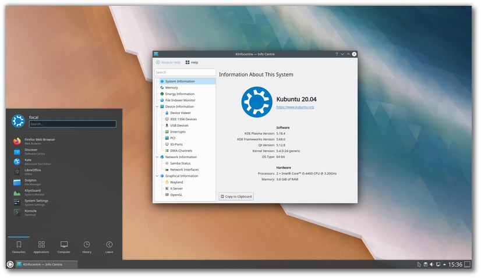Launch Kate text editor
Image resolution: width=481 pixels, height=278 pixels.
[x=65, y=162]
